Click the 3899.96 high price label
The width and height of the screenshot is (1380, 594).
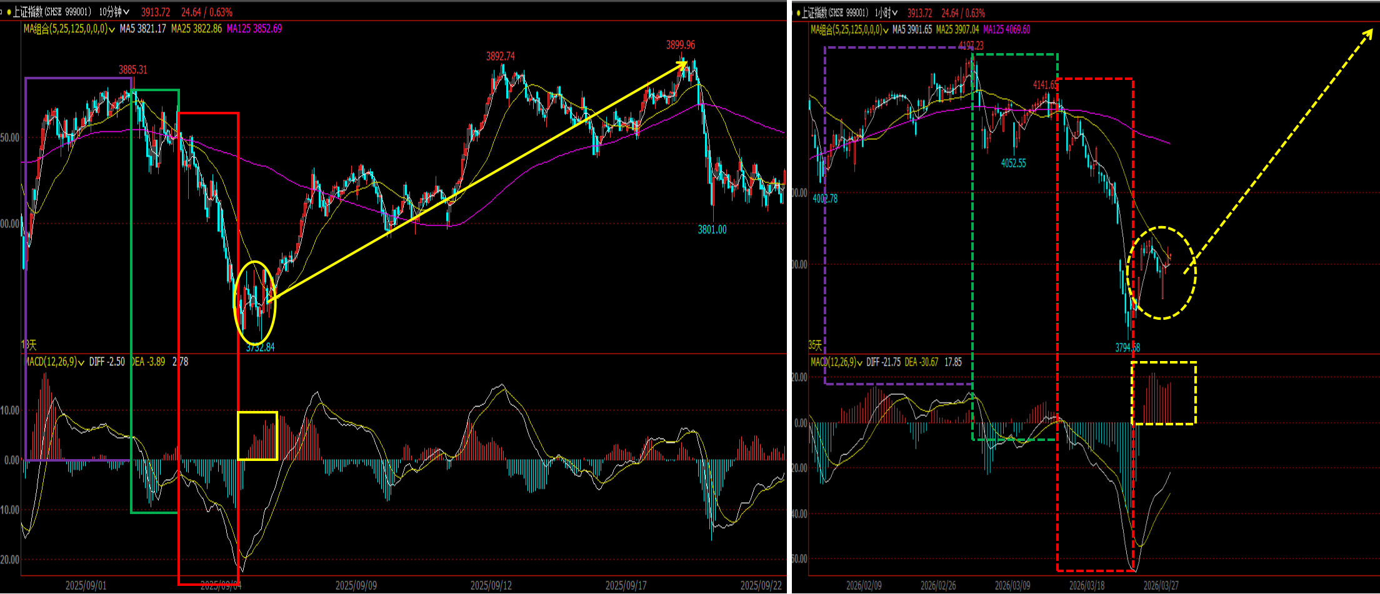(x=681, y=45)
